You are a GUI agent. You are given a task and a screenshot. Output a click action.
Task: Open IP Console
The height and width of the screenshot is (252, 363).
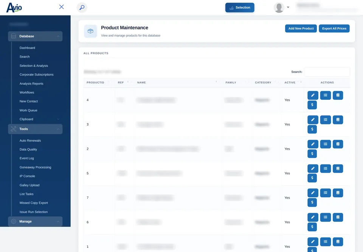click(x=27, y=176)
